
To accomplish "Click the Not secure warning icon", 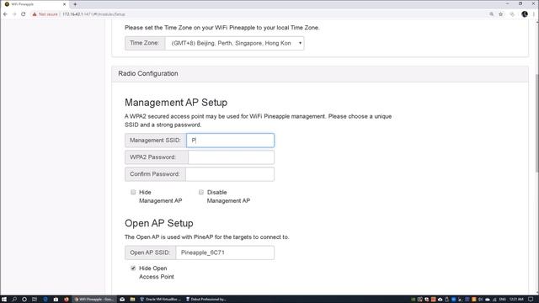I will 35,14.
